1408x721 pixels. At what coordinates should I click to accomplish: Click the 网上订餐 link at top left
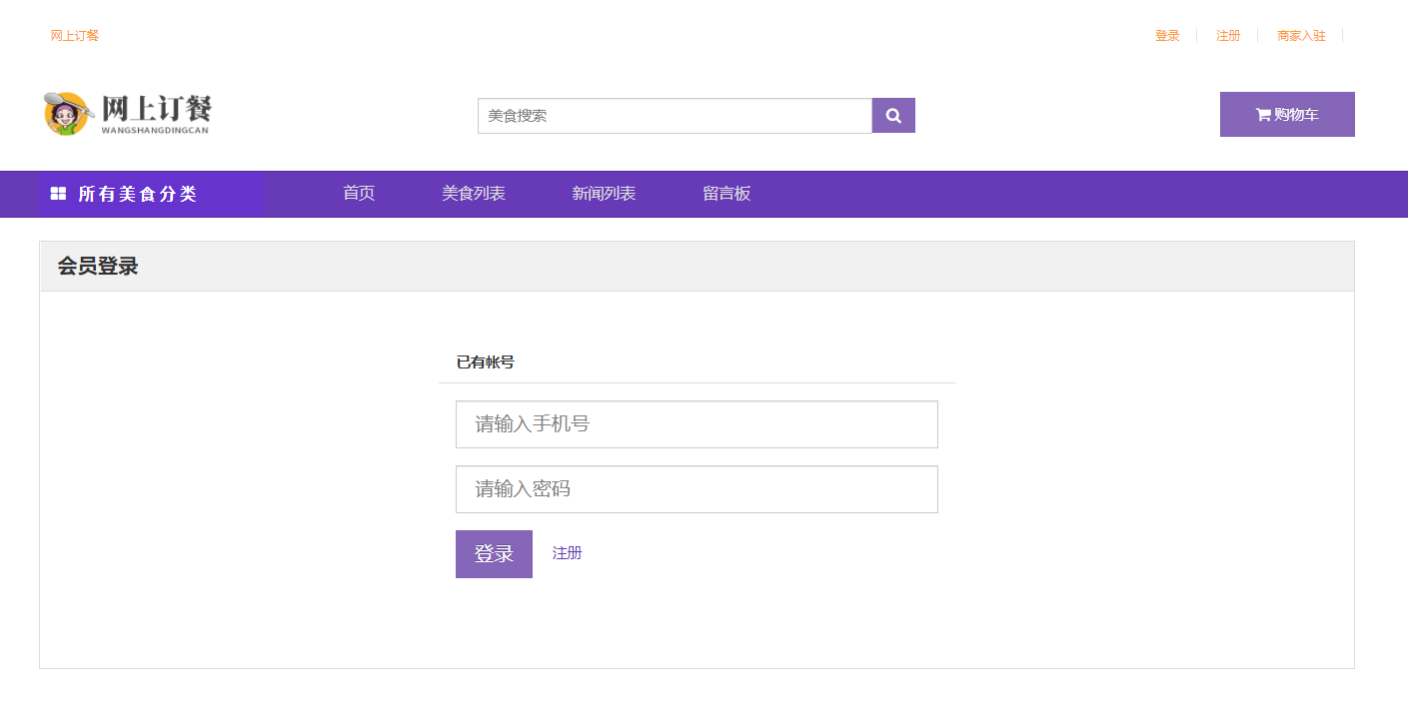[71, 35]
